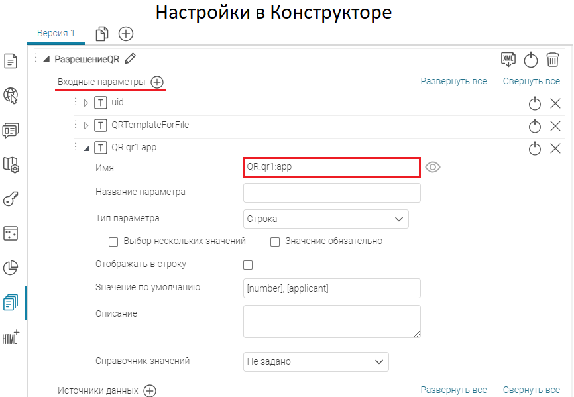
Task: Expand the uid parameter row
Action: [x=86, y=103]
